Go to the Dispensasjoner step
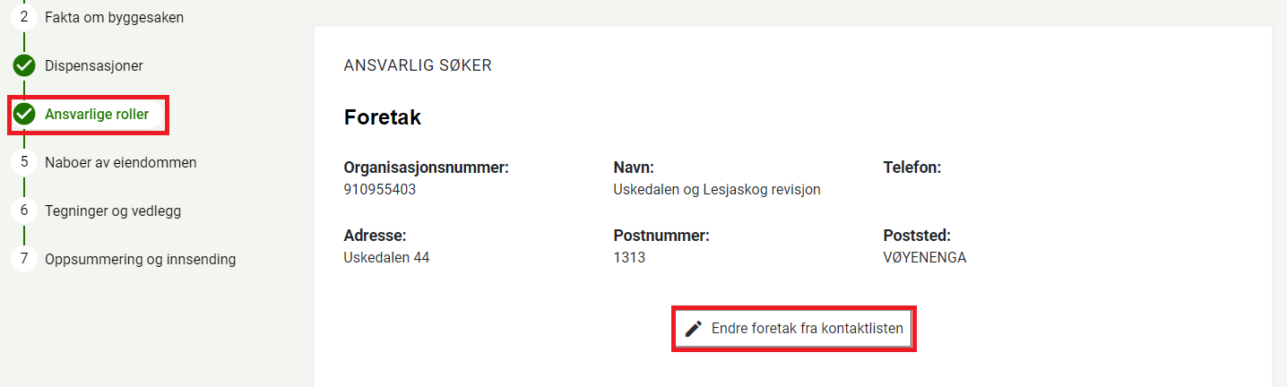This screenshot has width=1287, height=387. coord(93,65)
